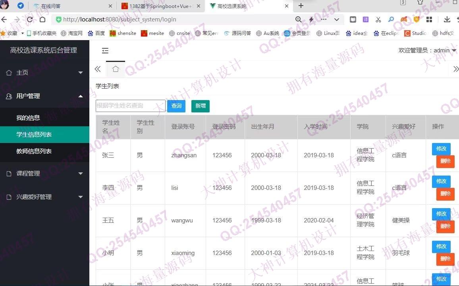
Task: Go back with the browser back arrow
Action: 4,19
